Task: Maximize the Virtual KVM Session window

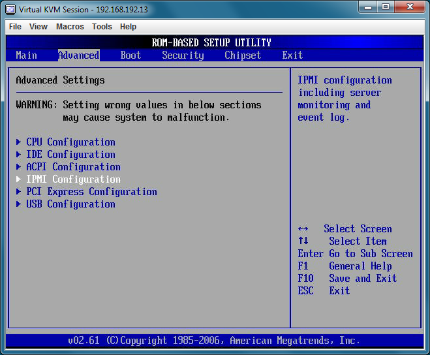Action: 386,7
